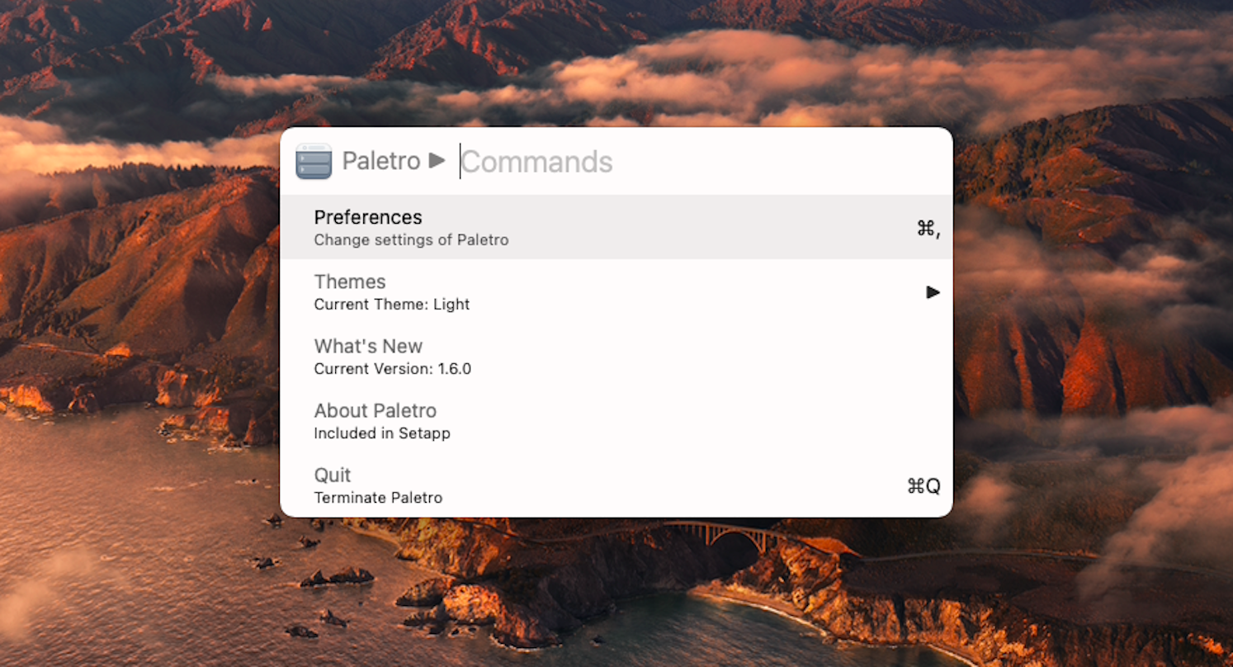Choose the About Paletro command
This screenshot has width=1233, height=667.
(376, 410)
